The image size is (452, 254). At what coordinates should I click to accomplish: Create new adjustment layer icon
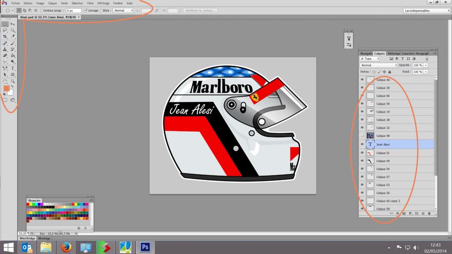coord(410,214)
